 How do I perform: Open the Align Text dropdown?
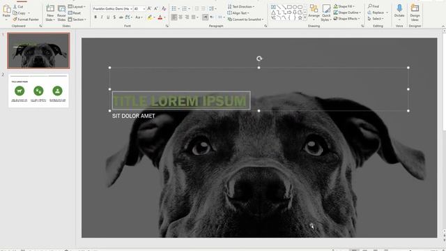coord(238,13)
